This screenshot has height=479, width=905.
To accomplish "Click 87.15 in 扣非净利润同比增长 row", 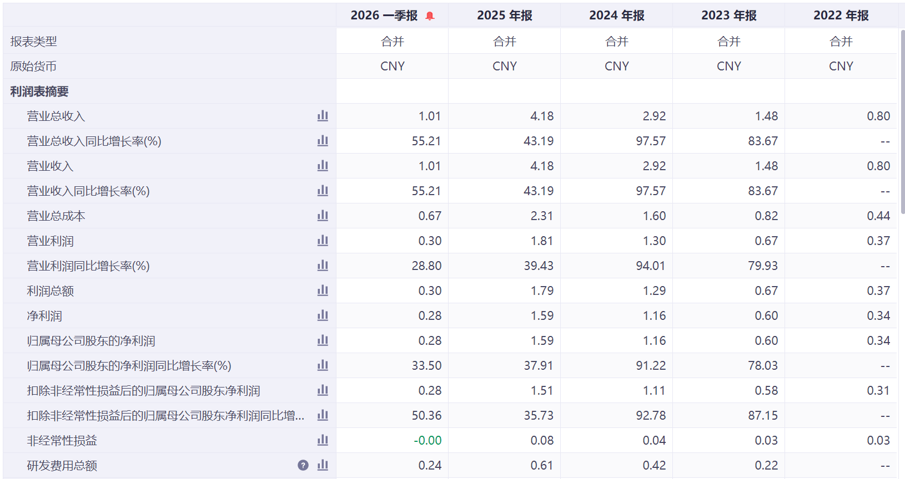I will [763, 416].
